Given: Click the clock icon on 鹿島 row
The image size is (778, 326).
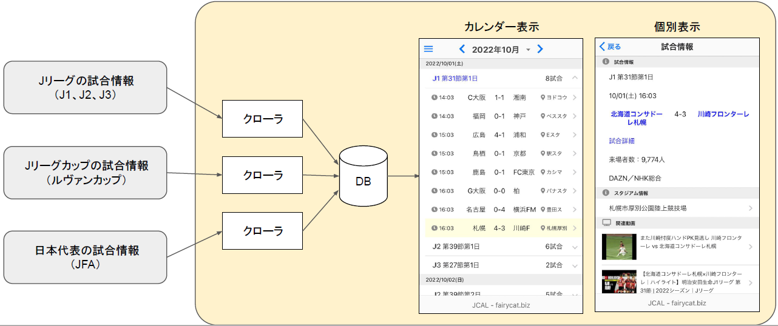Looking at the screenshot, I should click(434, 172).
